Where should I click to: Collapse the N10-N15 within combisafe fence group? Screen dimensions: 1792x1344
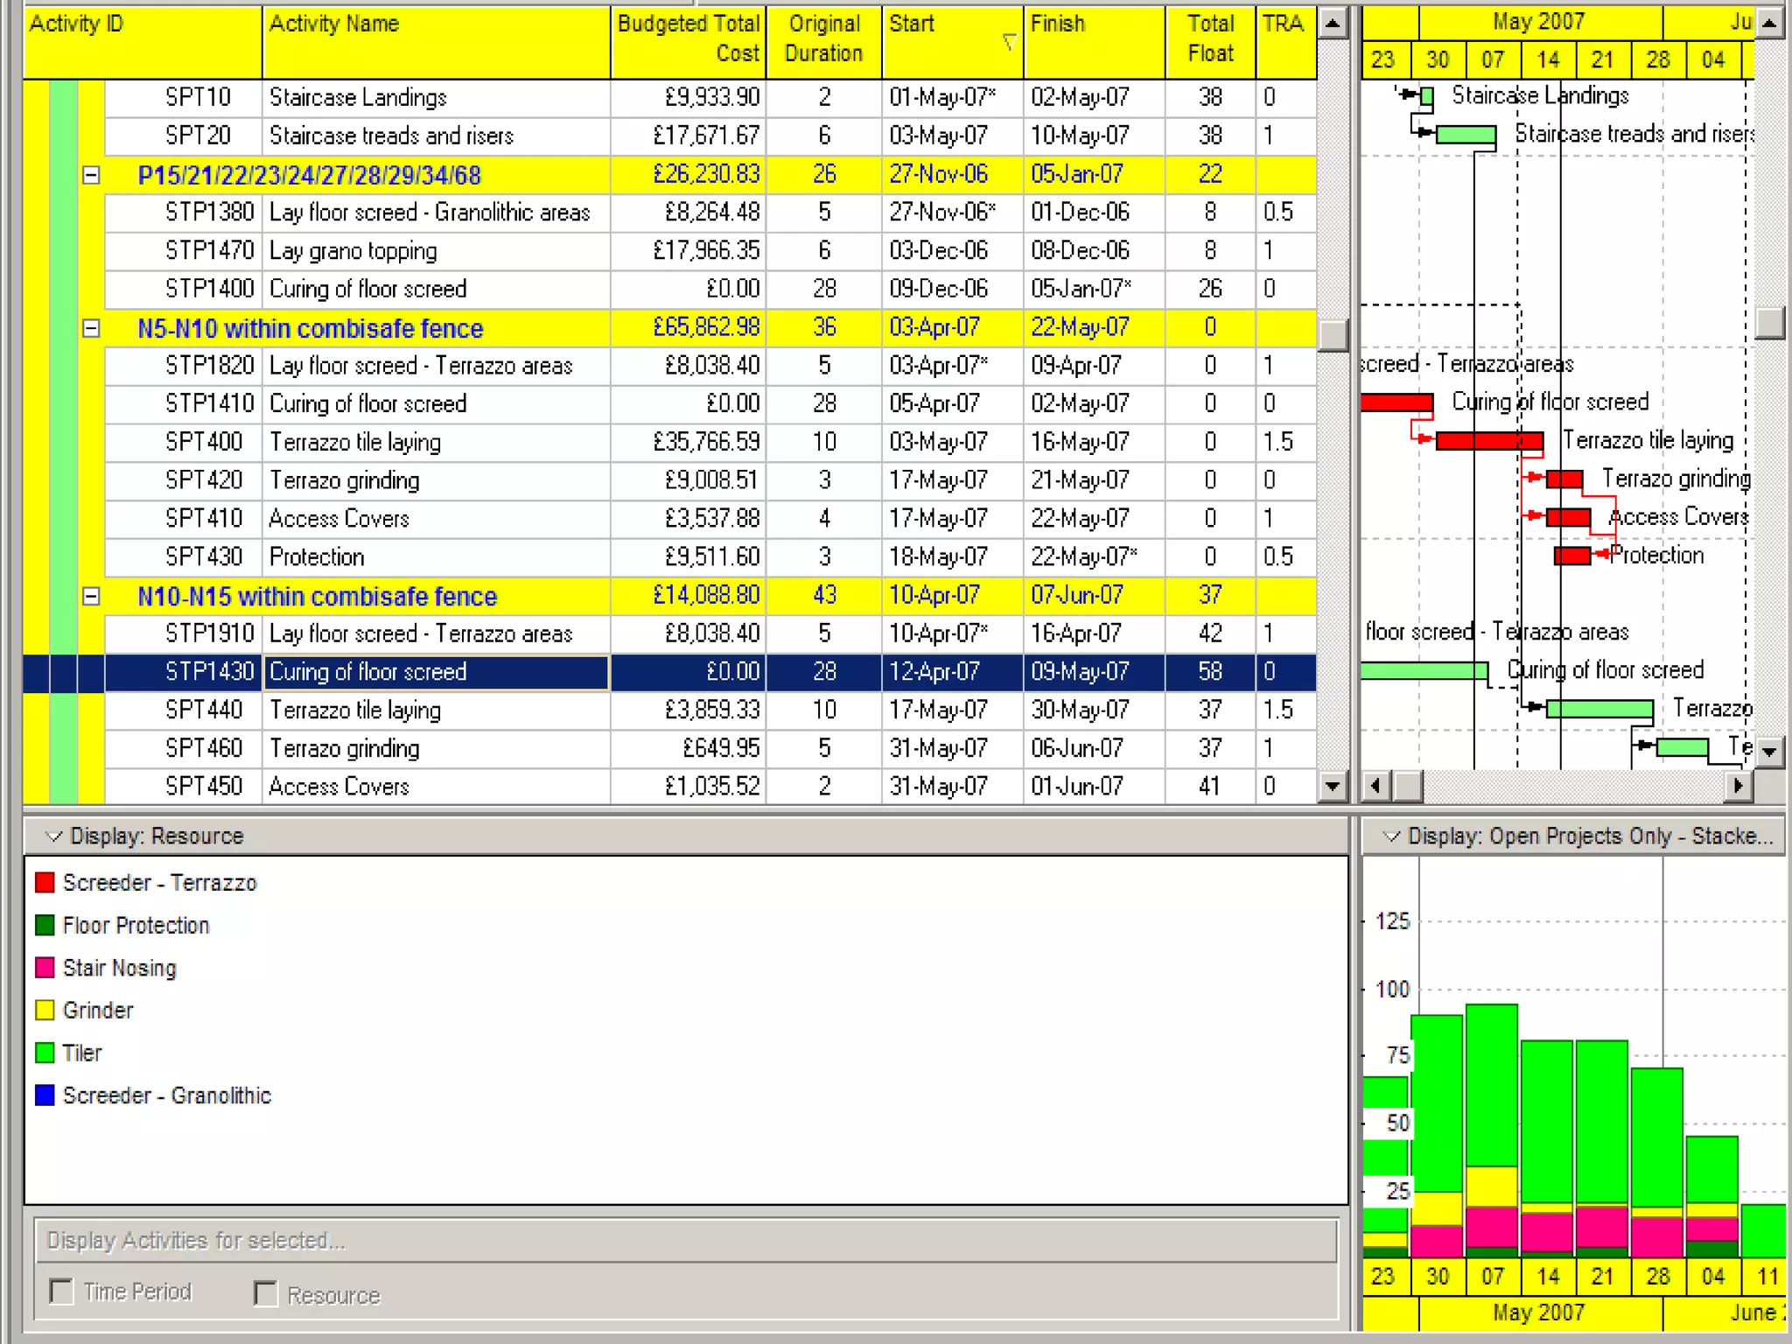tap(91, 597)
